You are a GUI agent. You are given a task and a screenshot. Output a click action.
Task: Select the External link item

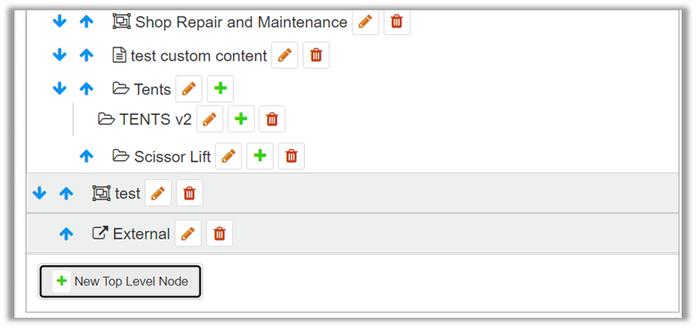[x=141, y=234]
